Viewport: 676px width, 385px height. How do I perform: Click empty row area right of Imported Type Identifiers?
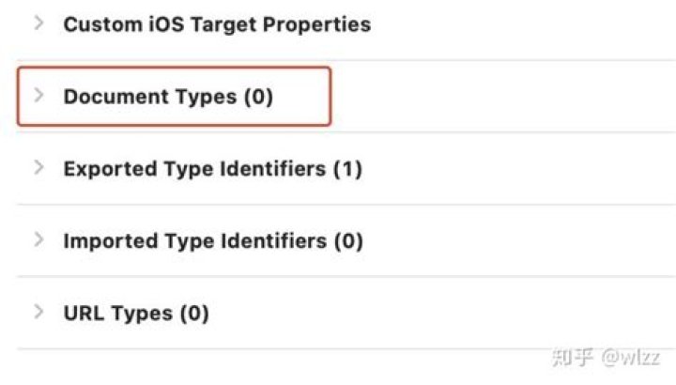pyautogui.click(x=516, y=241)
